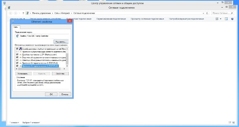Click component list scroll up arrow
Viewport: 239px width, 127px height.
point(67,49)
